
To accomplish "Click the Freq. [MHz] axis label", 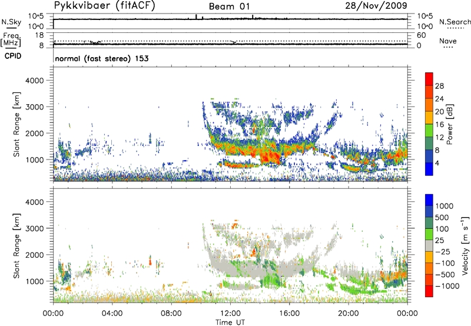I will pos(11,39).
